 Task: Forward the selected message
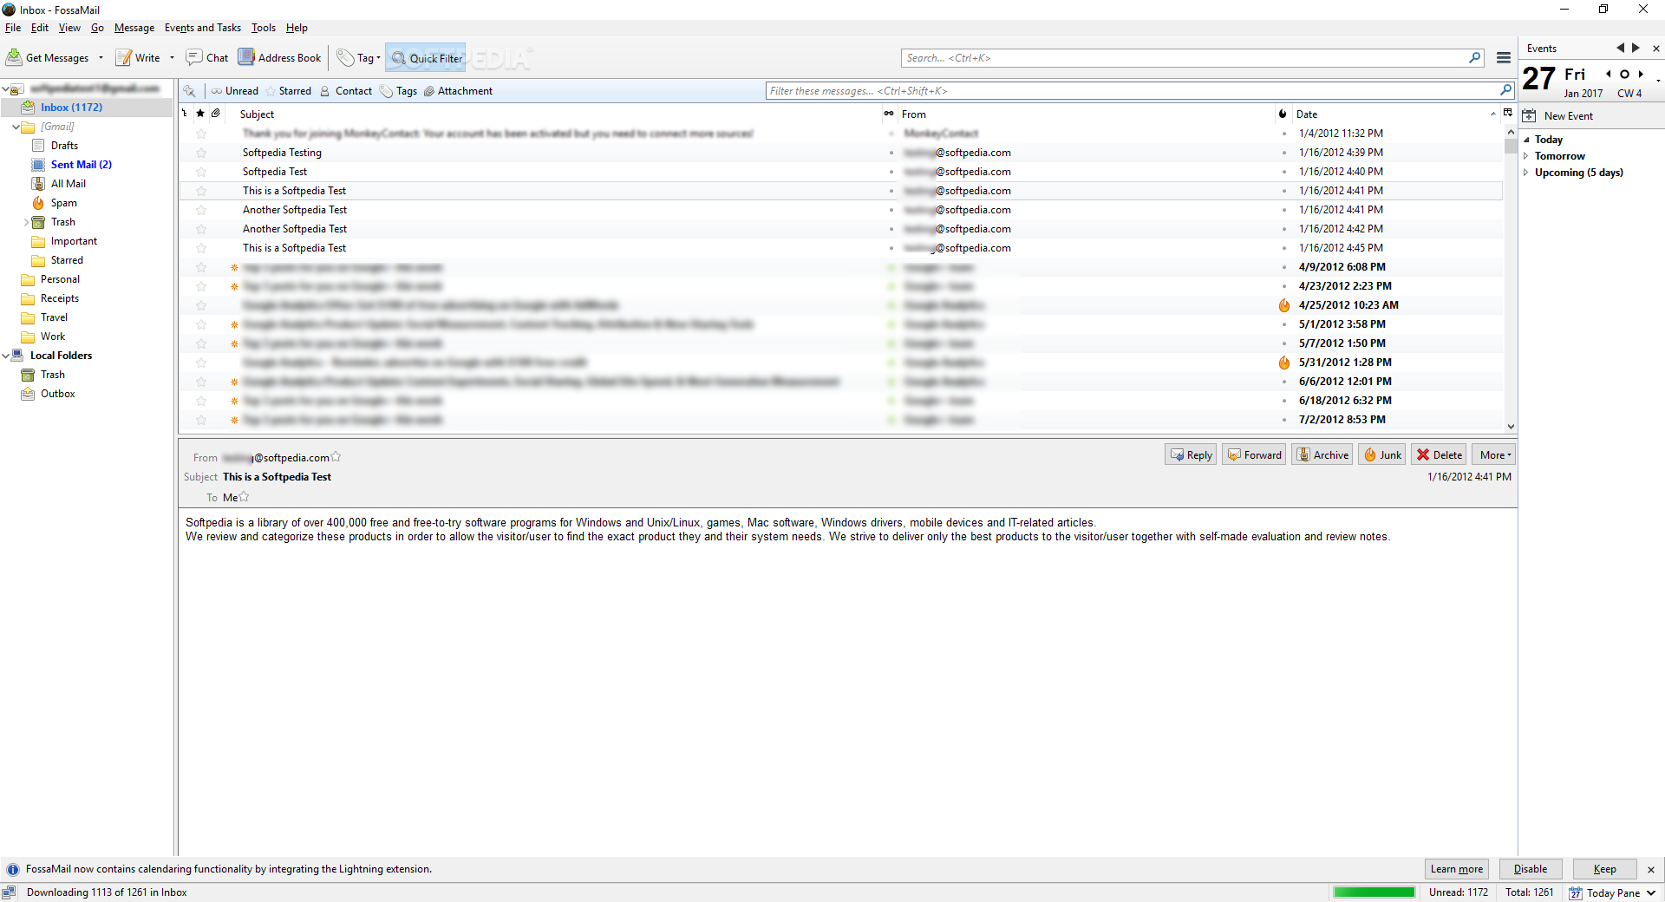point(1254,454)
